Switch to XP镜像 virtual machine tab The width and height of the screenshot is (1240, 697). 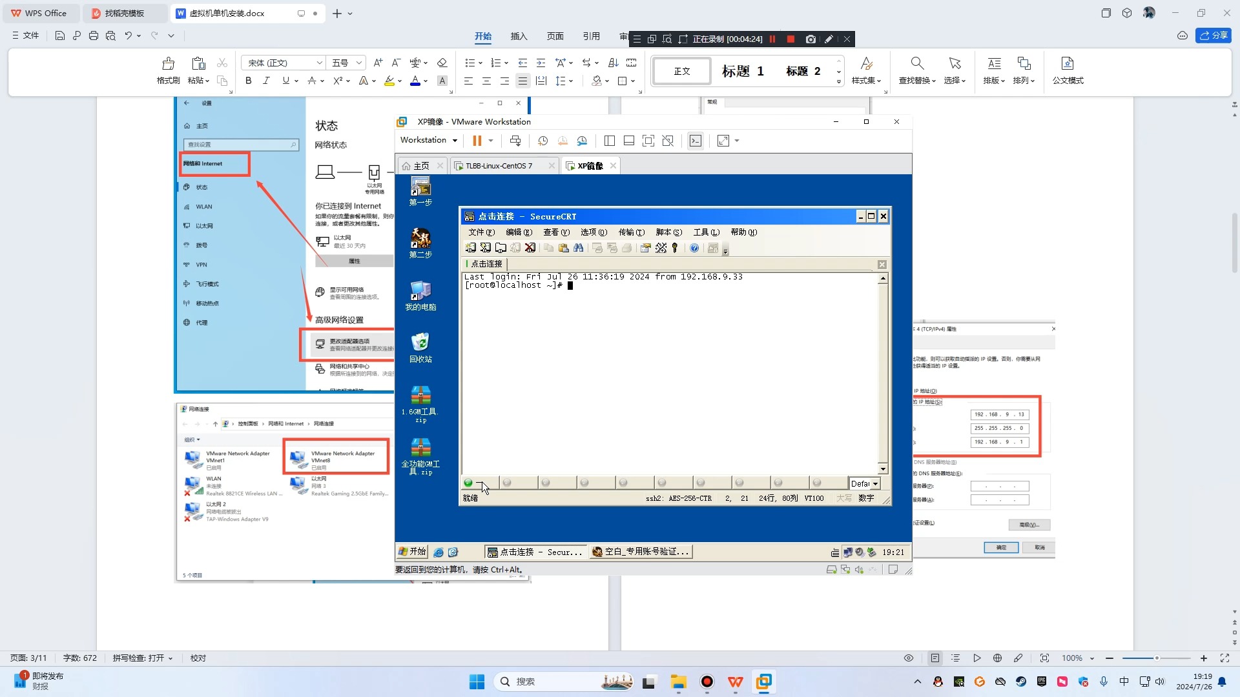tap(588, 166)
